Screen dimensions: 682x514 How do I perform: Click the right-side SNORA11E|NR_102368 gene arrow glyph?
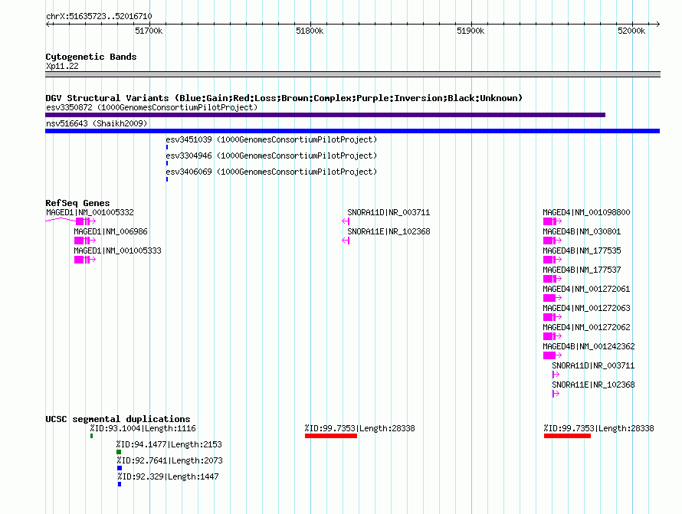(x=556, y=394)
